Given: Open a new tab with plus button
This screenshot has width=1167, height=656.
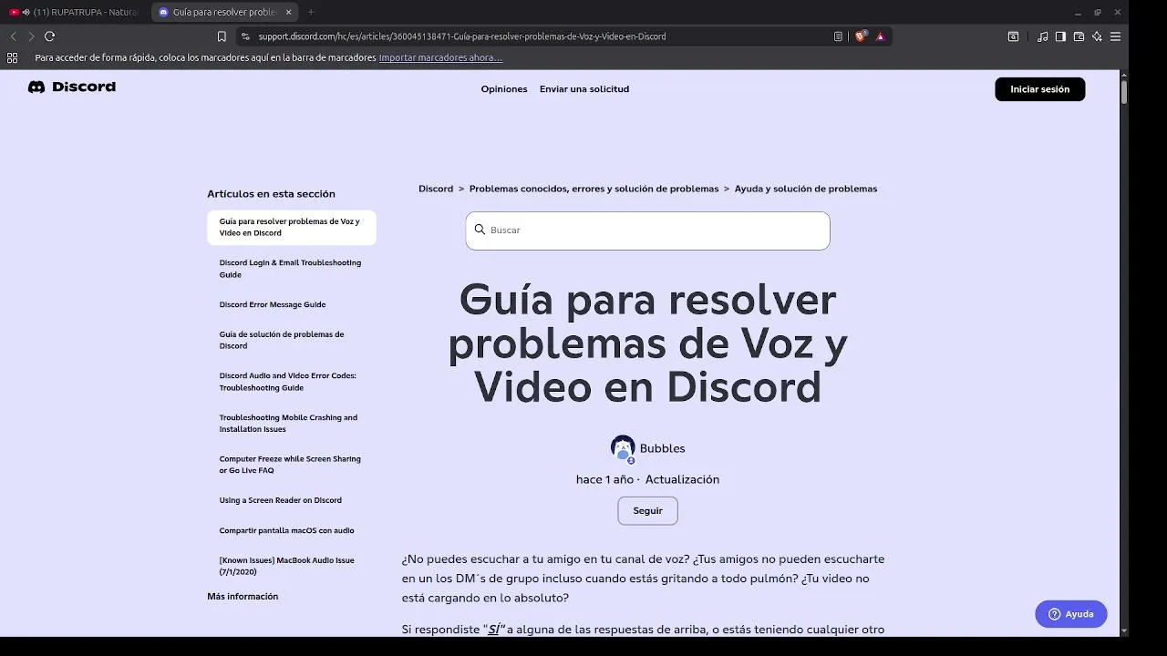Looking at the screenshot, I should coord(311,12).
